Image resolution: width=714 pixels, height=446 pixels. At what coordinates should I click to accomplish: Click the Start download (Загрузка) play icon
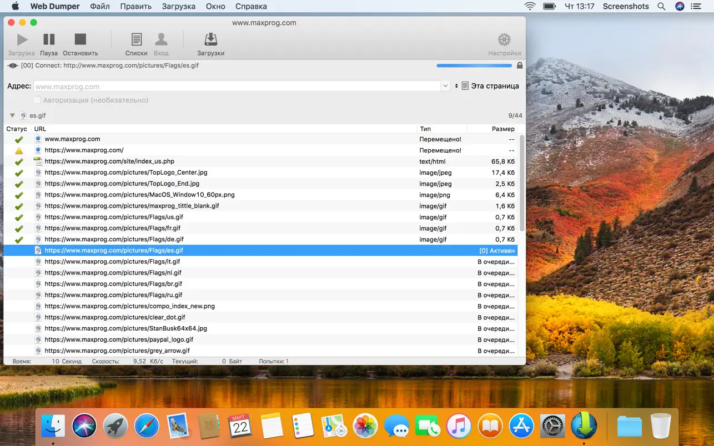[x=22, y=40]
